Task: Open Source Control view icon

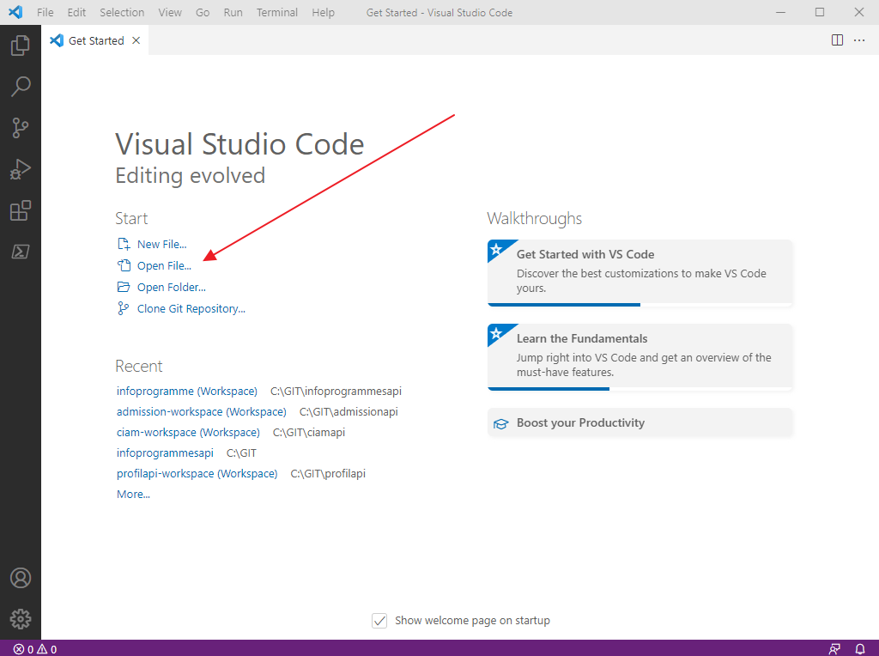Action: (x=21, y=128)
